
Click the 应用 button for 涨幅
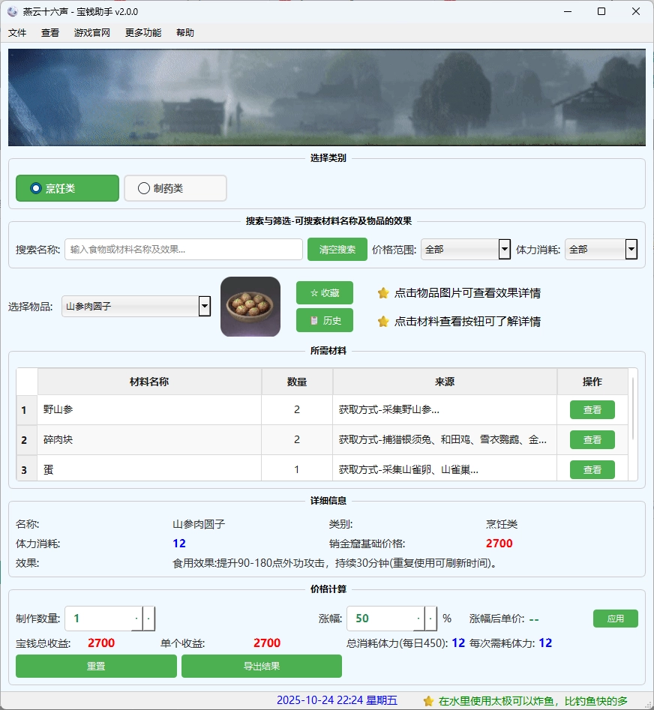click(x=615, y=619)
